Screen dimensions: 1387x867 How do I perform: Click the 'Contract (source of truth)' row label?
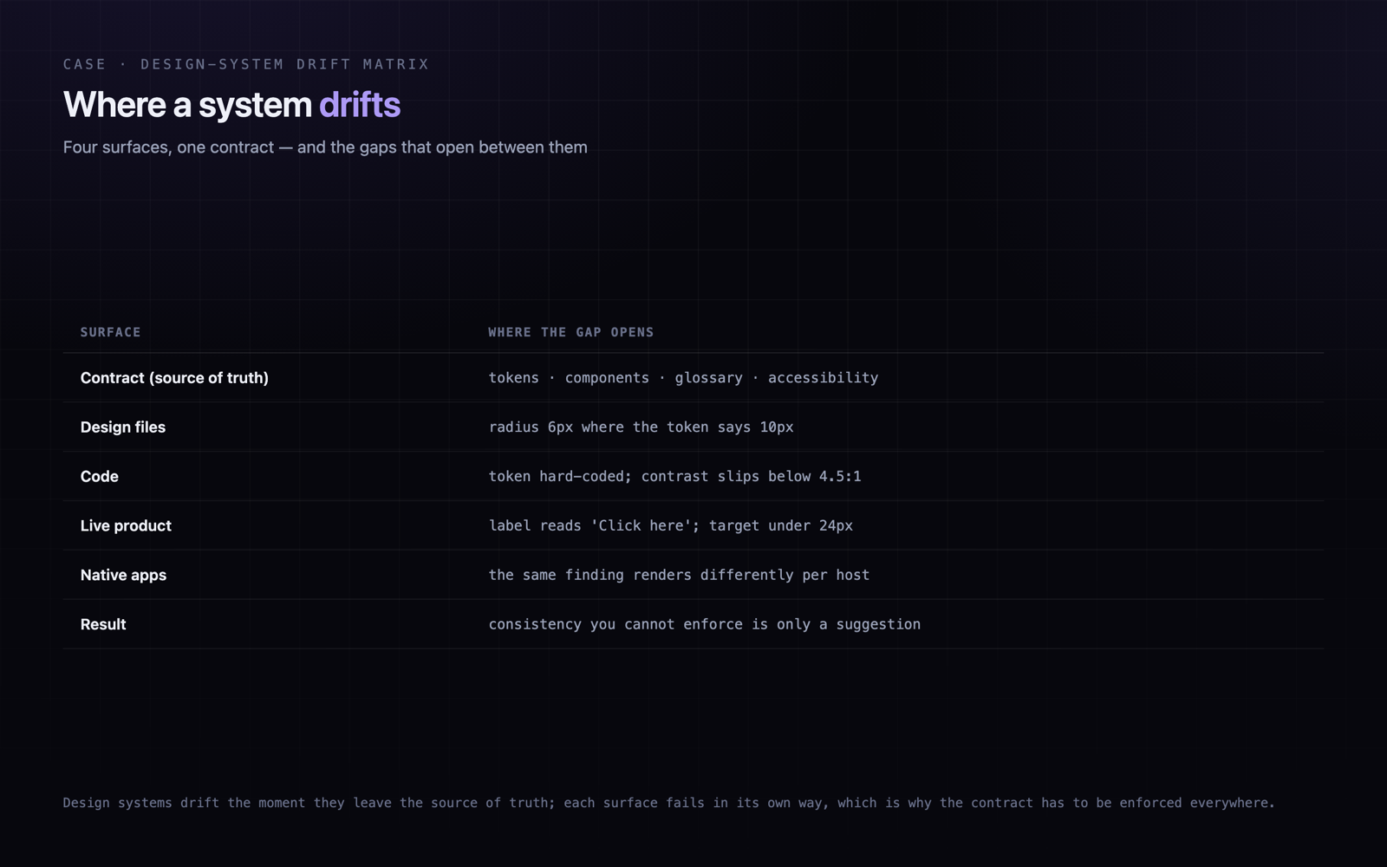pos(174,378)
